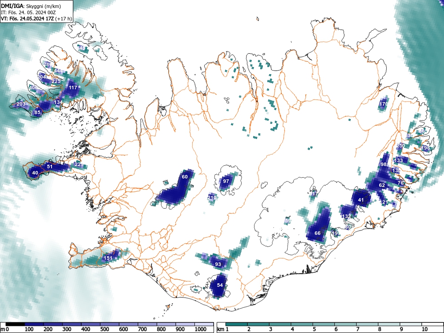The width and height of the screenshot is (444, 333).
Task: Click the initial time line 'IT: Fös. 24. 05. 2024 00Z'
Action: click(28, 12)
